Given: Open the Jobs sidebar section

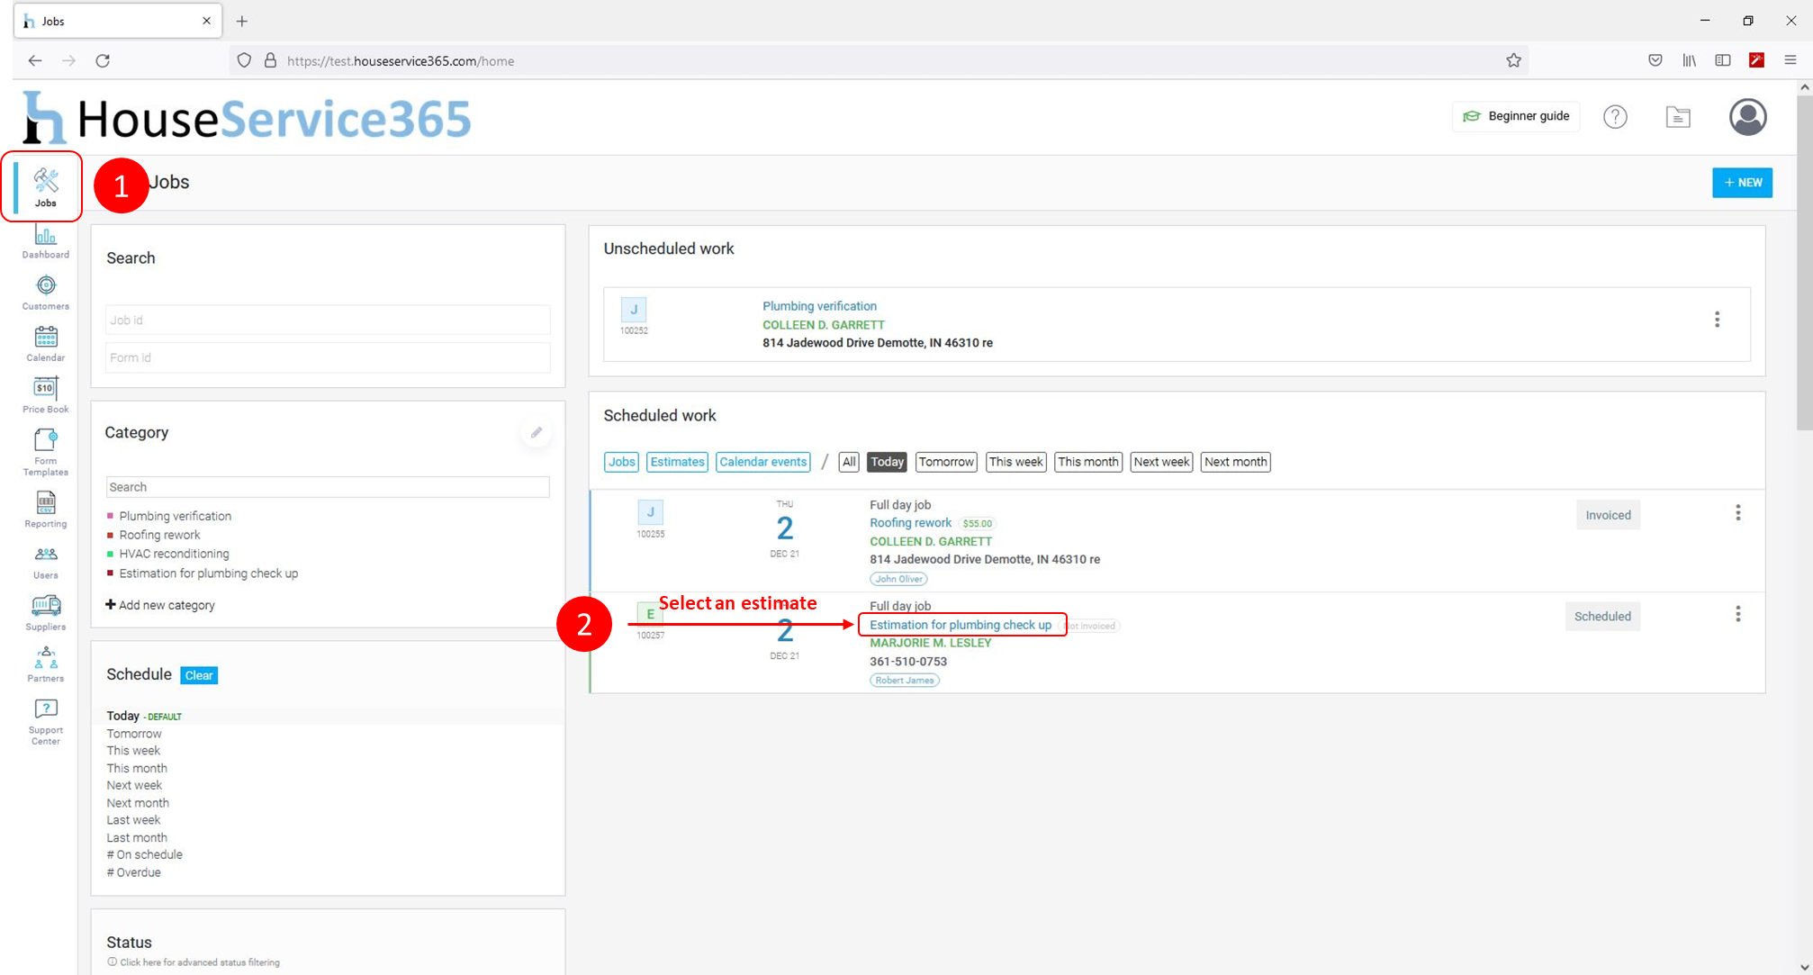Looking at the screenshot, I should 45,186.
